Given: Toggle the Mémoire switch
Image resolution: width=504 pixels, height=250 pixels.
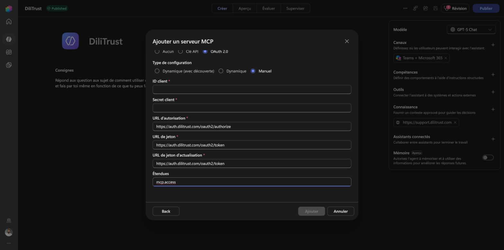Looking at the screenshot, I should [488, 158].
